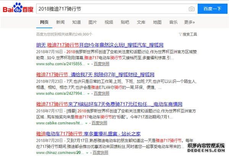Click URL www.cebike.com/news/ht...
Viewport: 229px width, 156px height.
coord(60,123)
